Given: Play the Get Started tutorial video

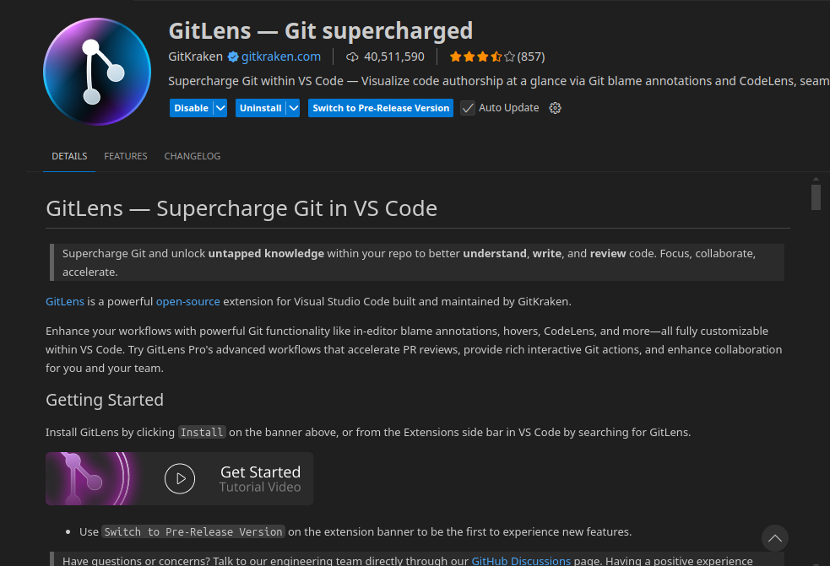Looking at the screenshot, I should (180, 478).
